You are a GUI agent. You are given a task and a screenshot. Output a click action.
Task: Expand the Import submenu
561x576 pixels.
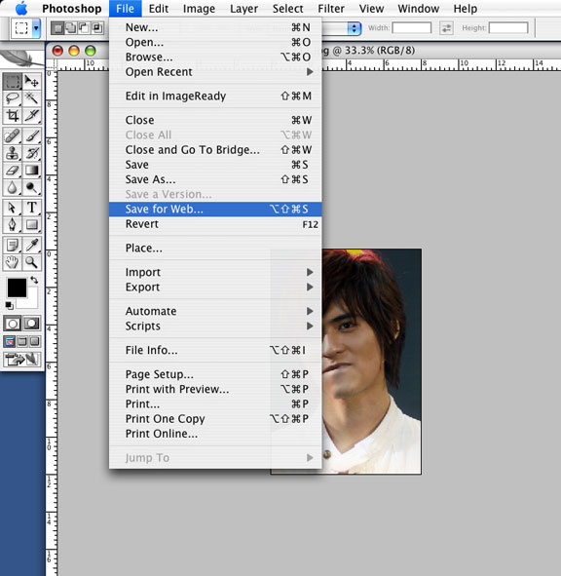coord(215,272)
